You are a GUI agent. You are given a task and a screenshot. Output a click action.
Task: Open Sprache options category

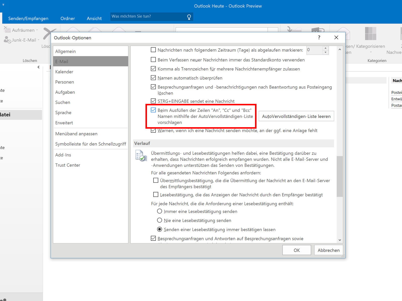91,113
